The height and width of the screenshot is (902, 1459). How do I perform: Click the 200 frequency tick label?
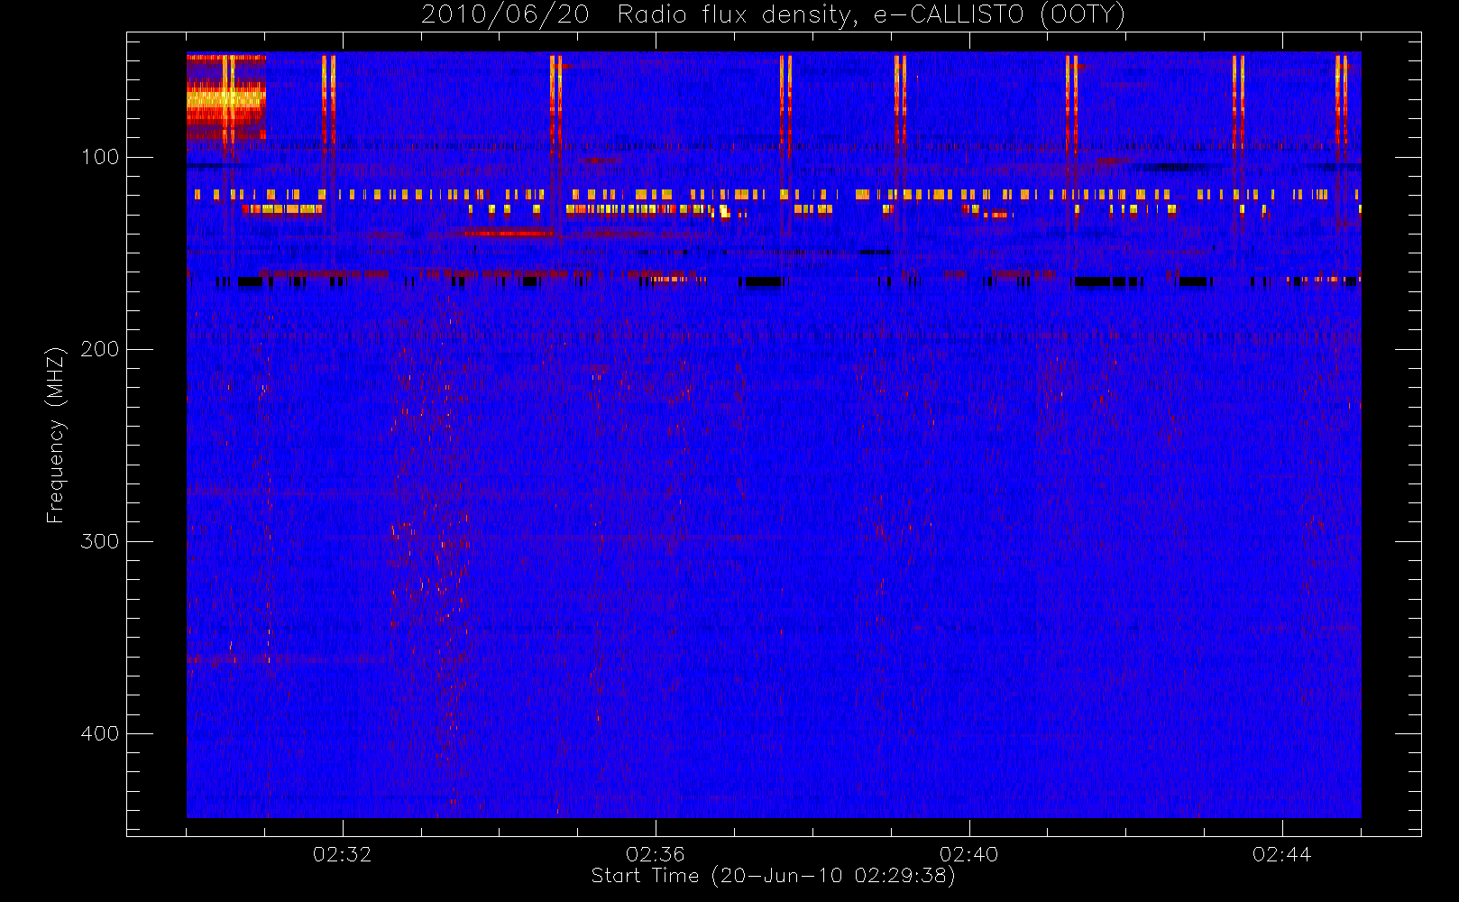[x=99, y=349]
